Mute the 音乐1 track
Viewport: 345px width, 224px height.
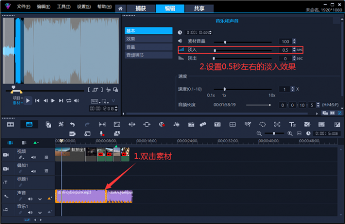(30, 212)
